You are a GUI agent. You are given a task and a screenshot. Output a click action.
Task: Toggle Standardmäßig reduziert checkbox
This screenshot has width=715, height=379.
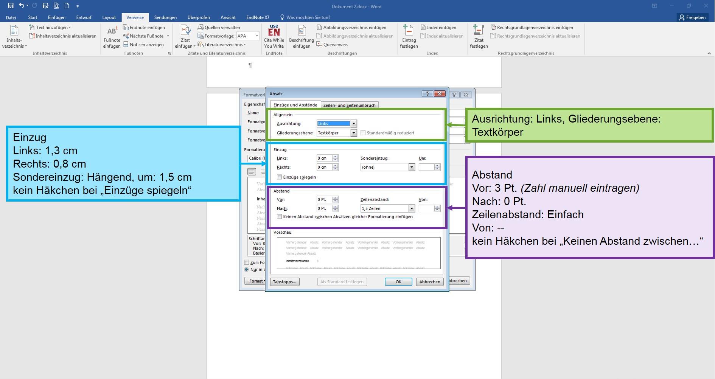point(363,133)
